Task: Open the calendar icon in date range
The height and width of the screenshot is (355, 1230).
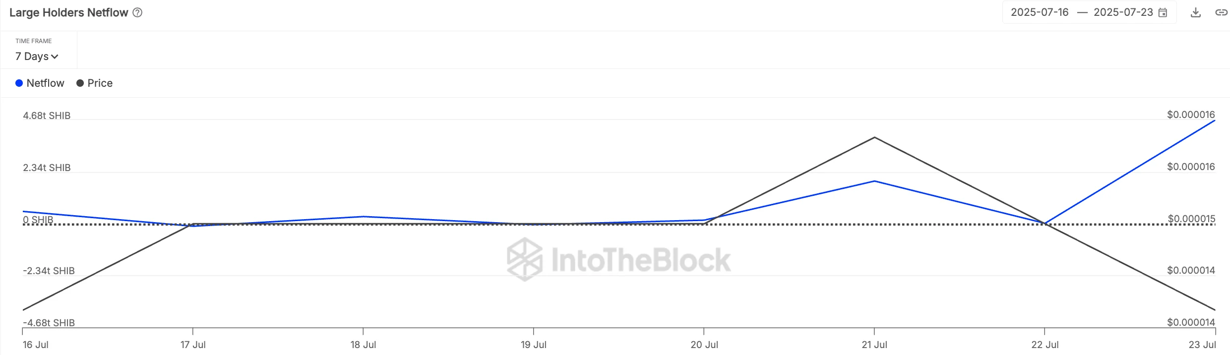Action: pyautogui.click(x=1163, y=13)
